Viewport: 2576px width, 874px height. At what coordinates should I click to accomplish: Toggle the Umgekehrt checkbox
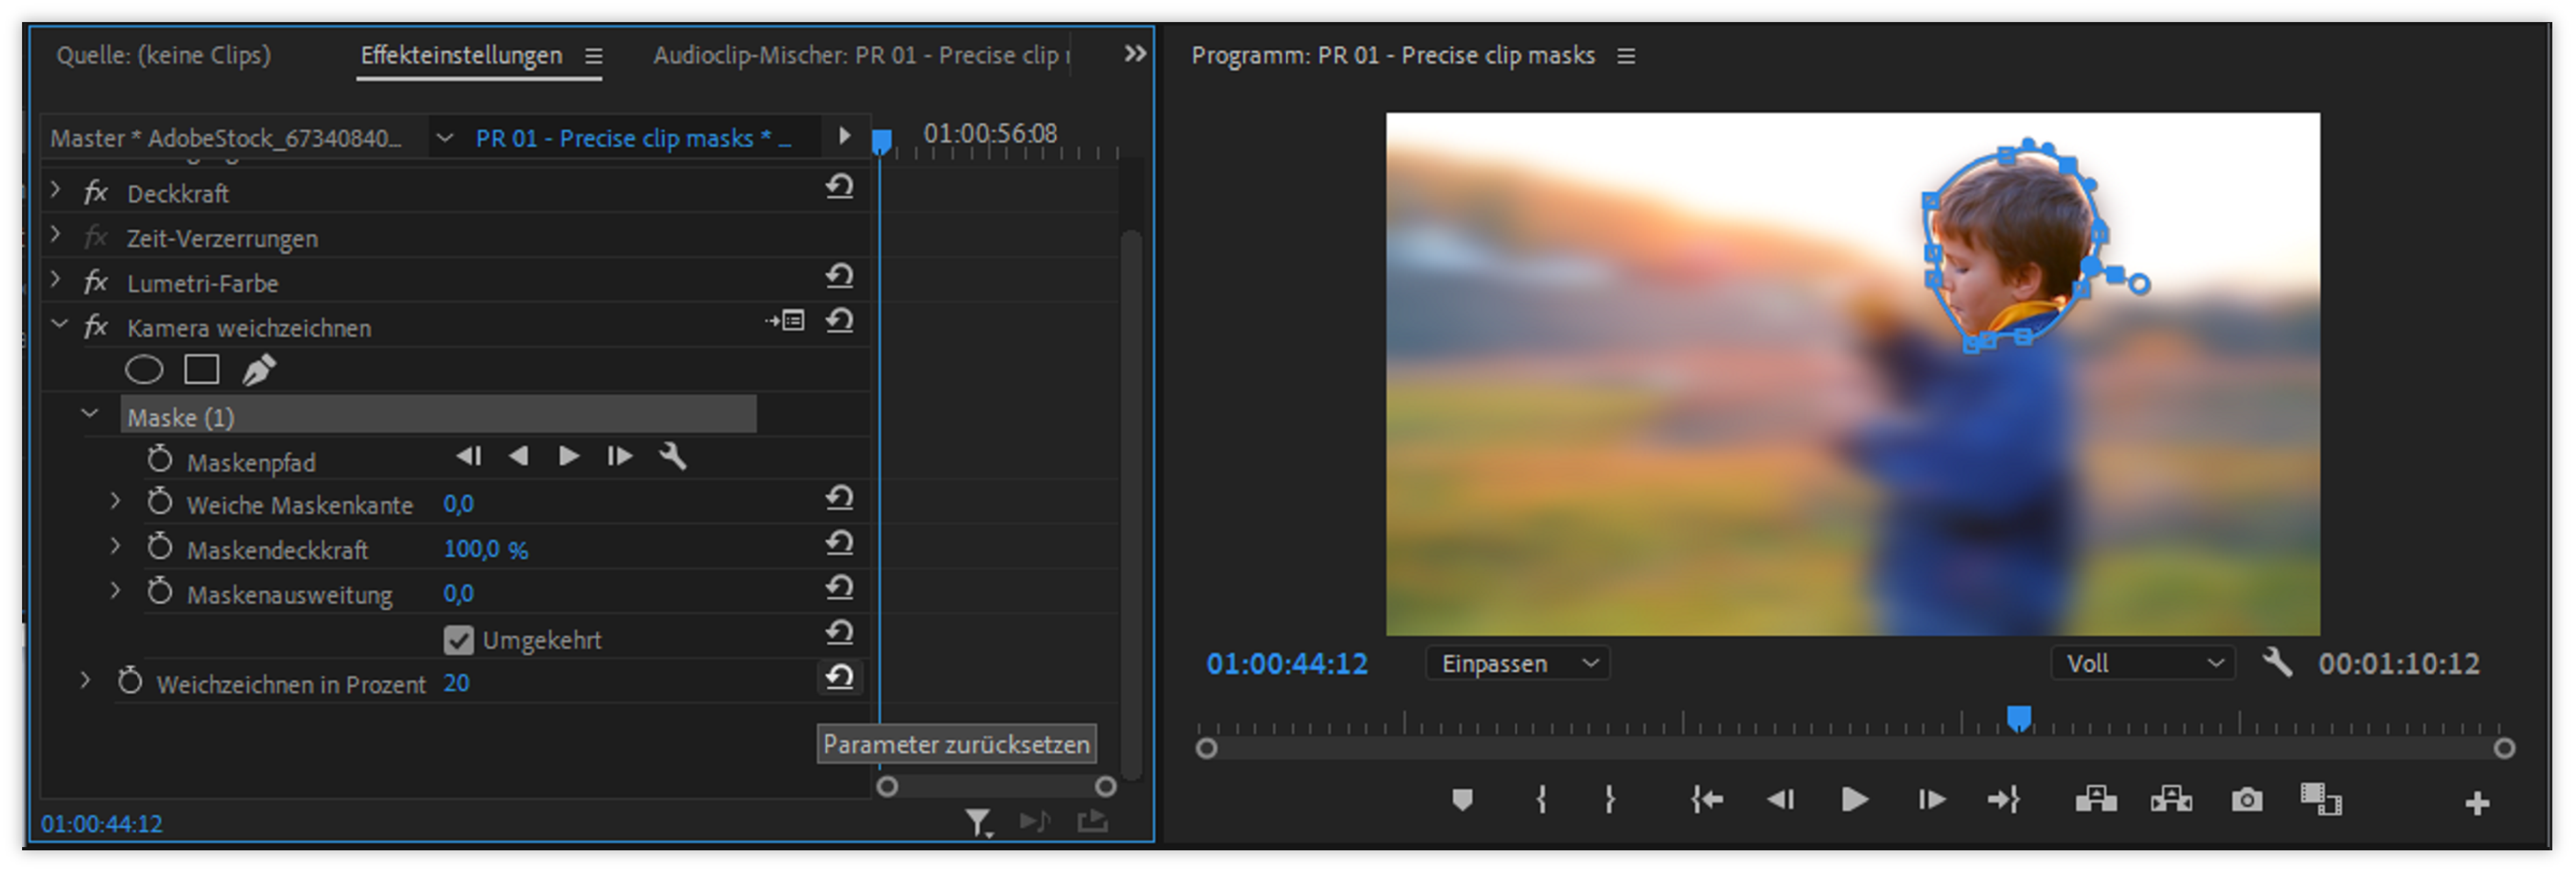[458, 640]
